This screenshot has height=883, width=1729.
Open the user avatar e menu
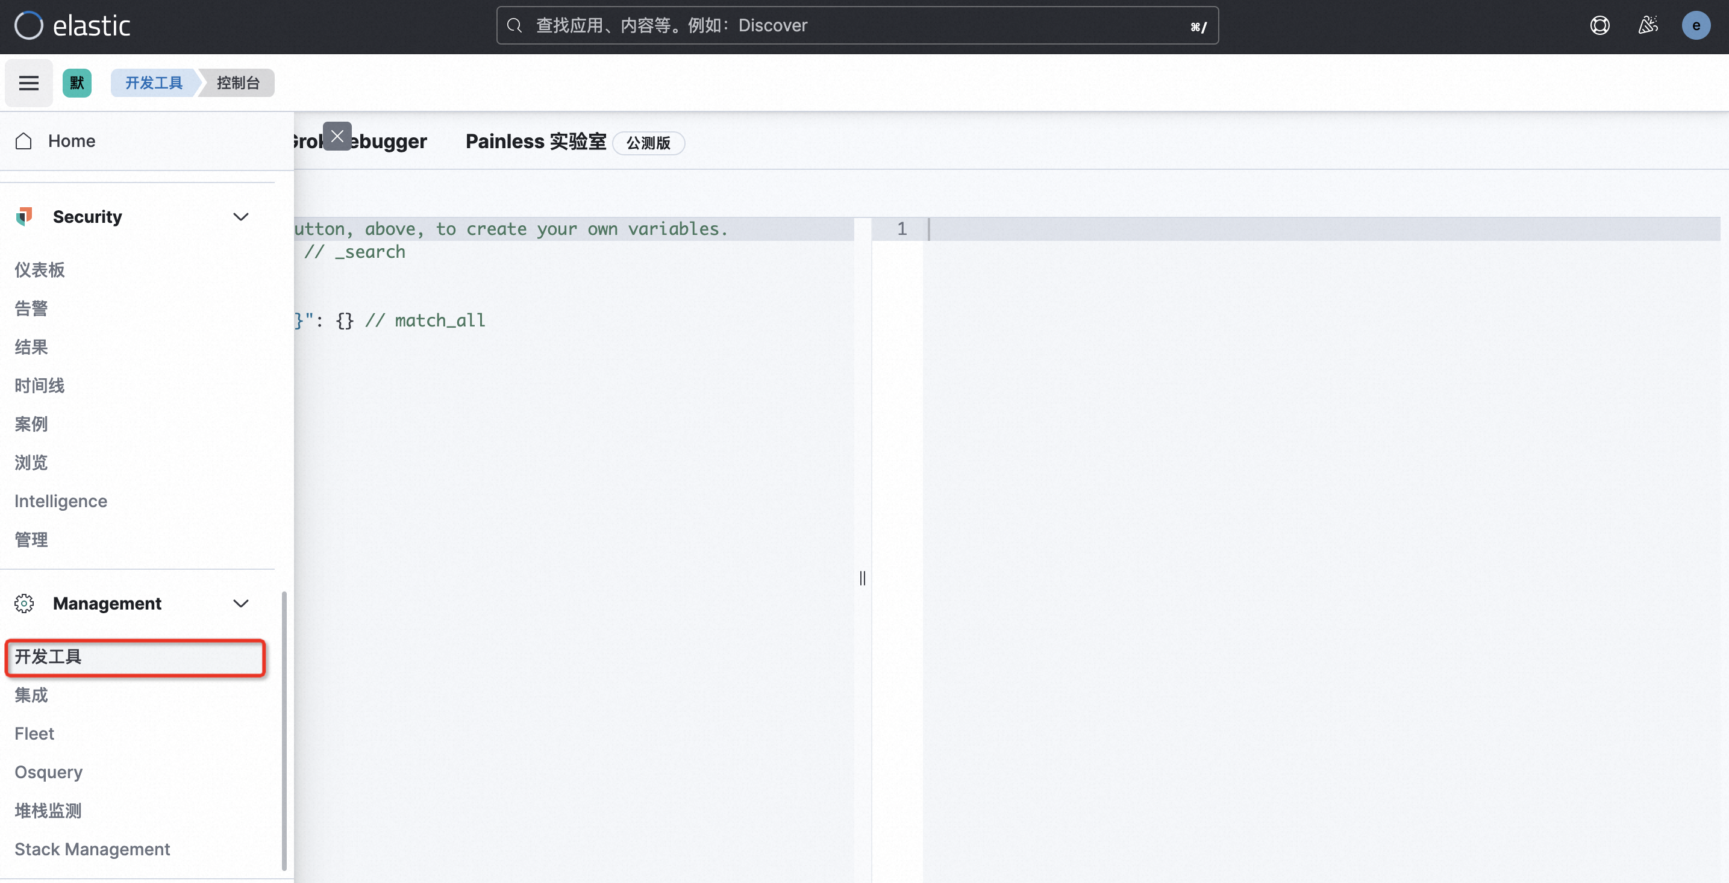point(1696,25)
